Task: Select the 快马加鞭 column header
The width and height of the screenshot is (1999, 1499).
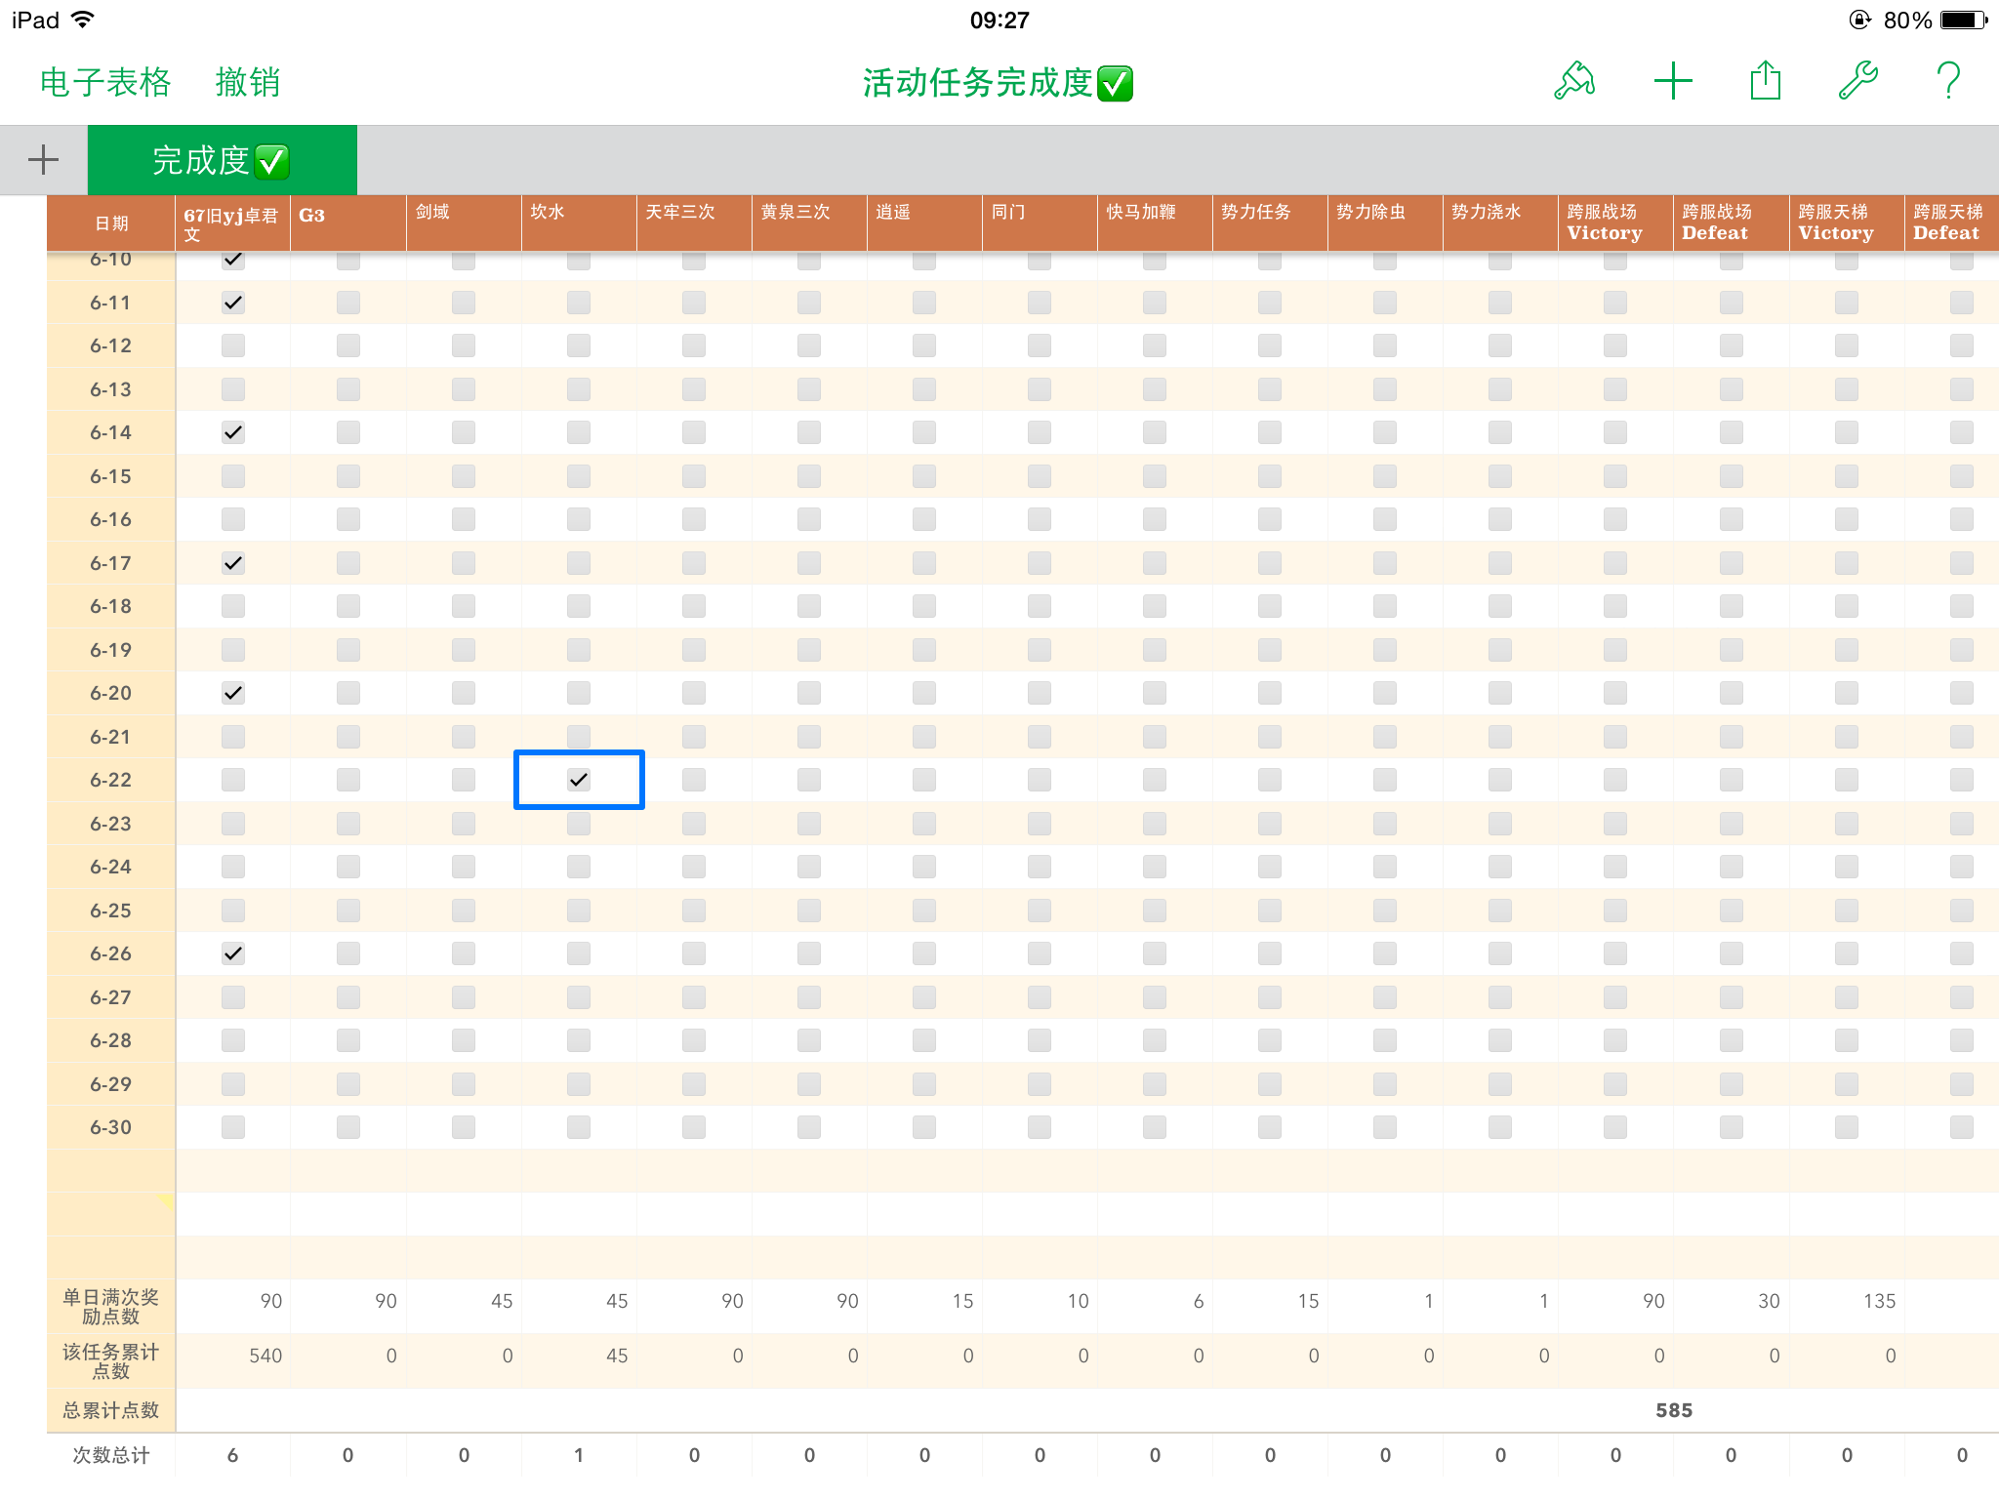Action: click(x=1155, y=223)
